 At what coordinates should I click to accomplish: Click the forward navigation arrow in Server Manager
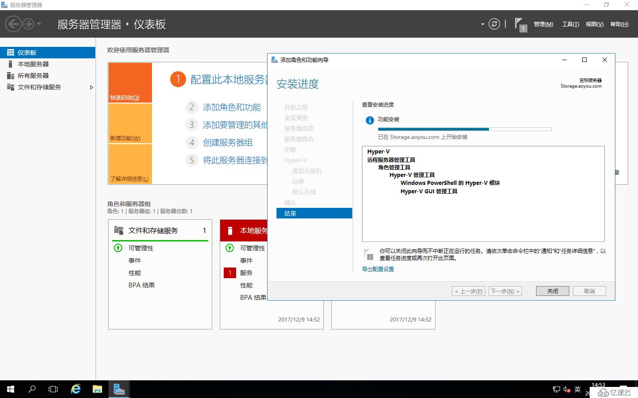tap(28, 24)
